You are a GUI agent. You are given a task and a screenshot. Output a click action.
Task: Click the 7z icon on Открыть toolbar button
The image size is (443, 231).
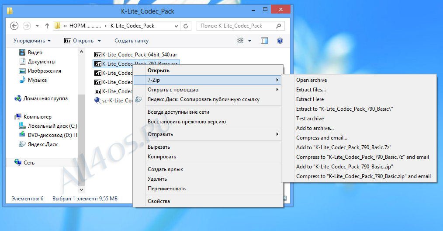coord(68,41)
